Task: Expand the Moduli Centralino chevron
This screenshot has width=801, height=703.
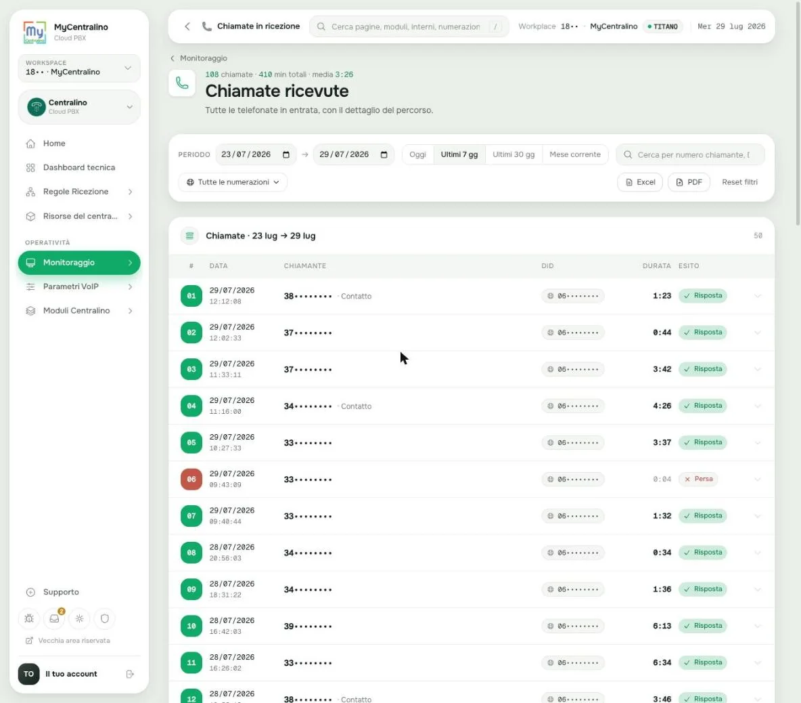Action: click(131, 311)
